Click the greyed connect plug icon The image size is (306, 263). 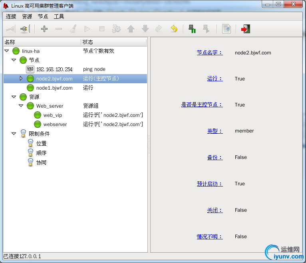click(11, 29)
